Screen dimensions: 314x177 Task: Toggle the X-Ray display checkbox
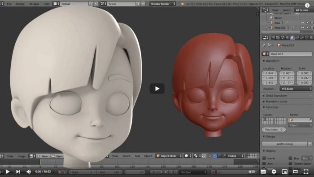click(x=290, y=168)
